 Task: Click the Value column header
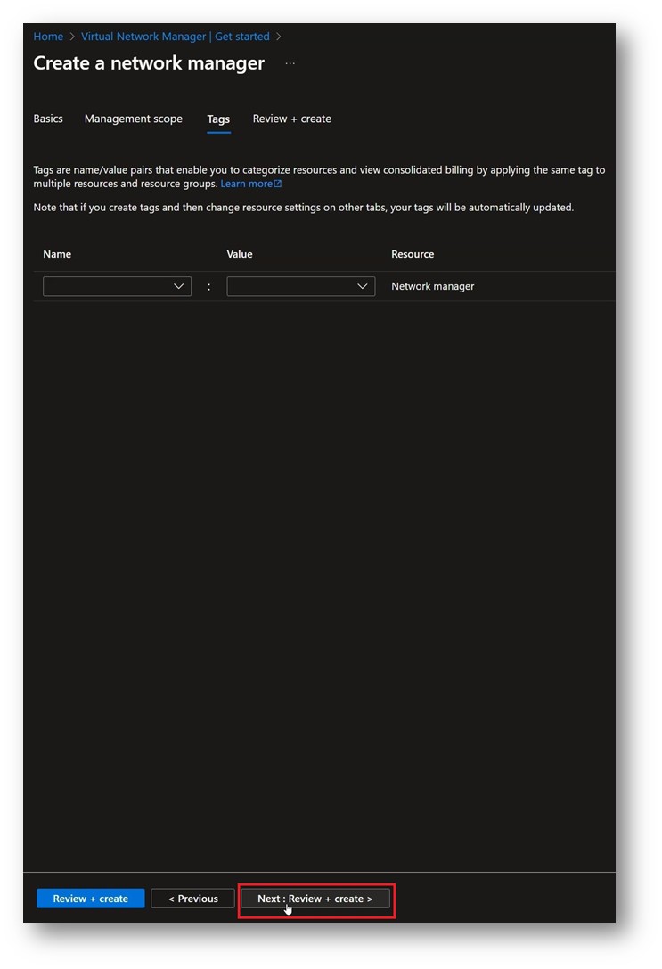click(x=240, y=254)
